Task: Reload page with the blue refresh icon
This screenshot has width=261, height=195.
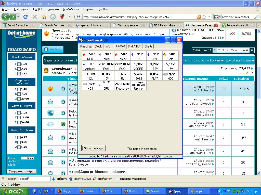Action: (x=25, y=17)
